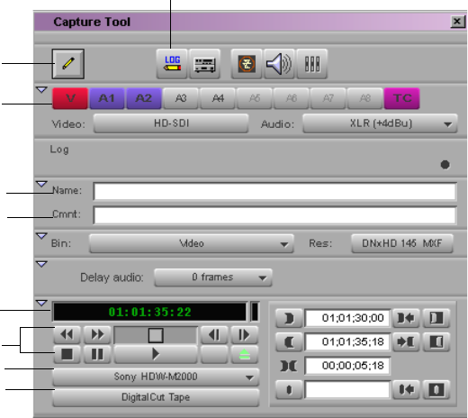Open the Bin Video dropdown menu
The width and height of the screenshot is (468, 418).
point(192,243)
